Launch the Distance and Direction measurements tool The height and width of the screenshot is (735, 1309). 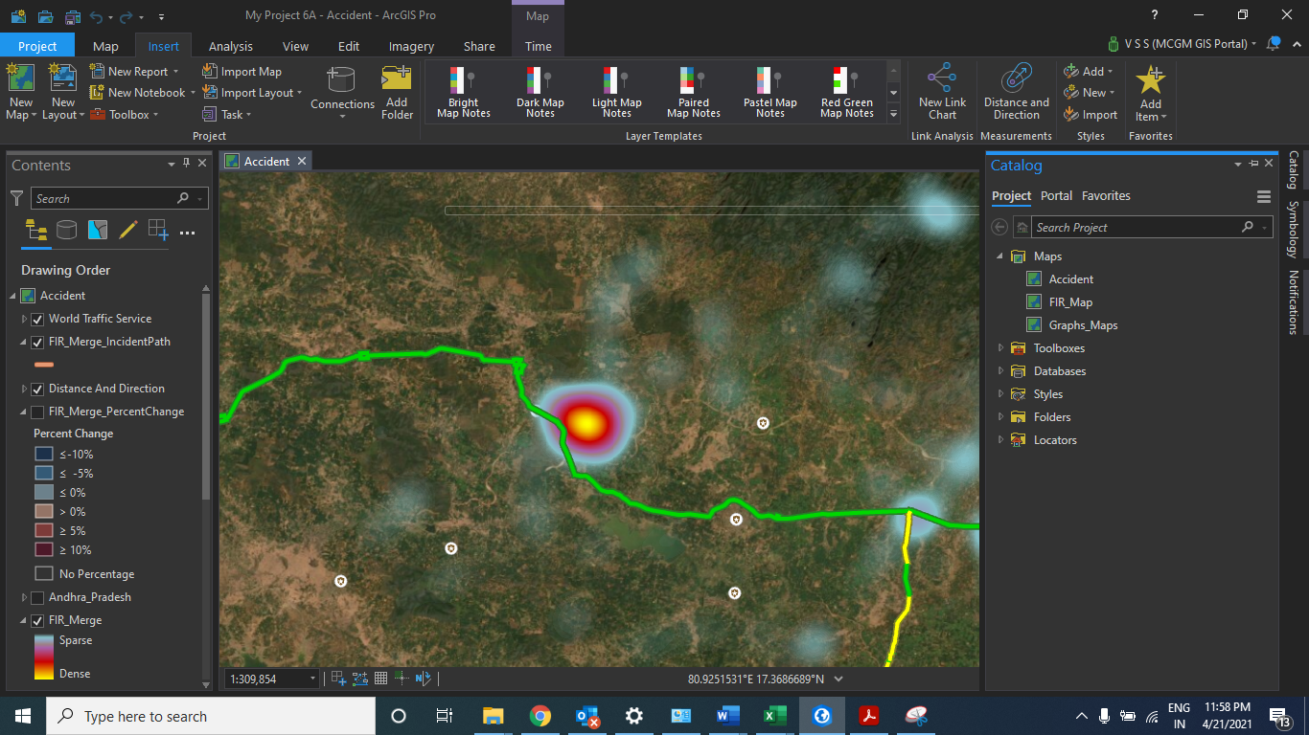(x=1016, y=91)
